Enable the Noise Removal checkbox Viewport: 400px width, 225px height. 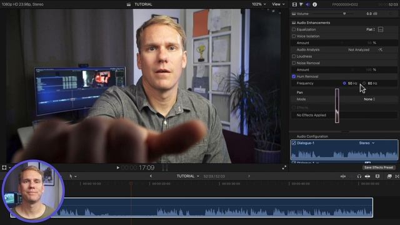294,63
